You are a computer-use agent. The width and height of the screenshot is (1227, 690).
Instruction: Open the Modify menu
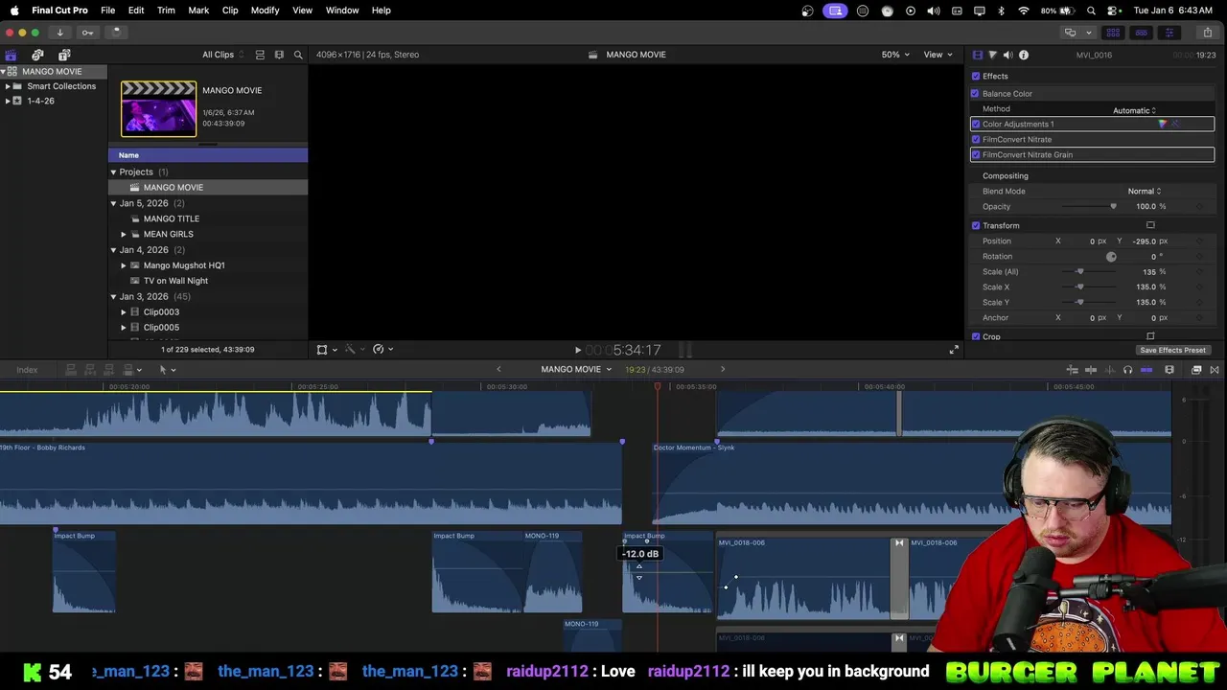(x=266, y=11)
